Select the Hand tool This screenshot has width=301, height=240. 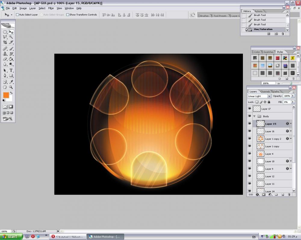(x=5, y=87)
